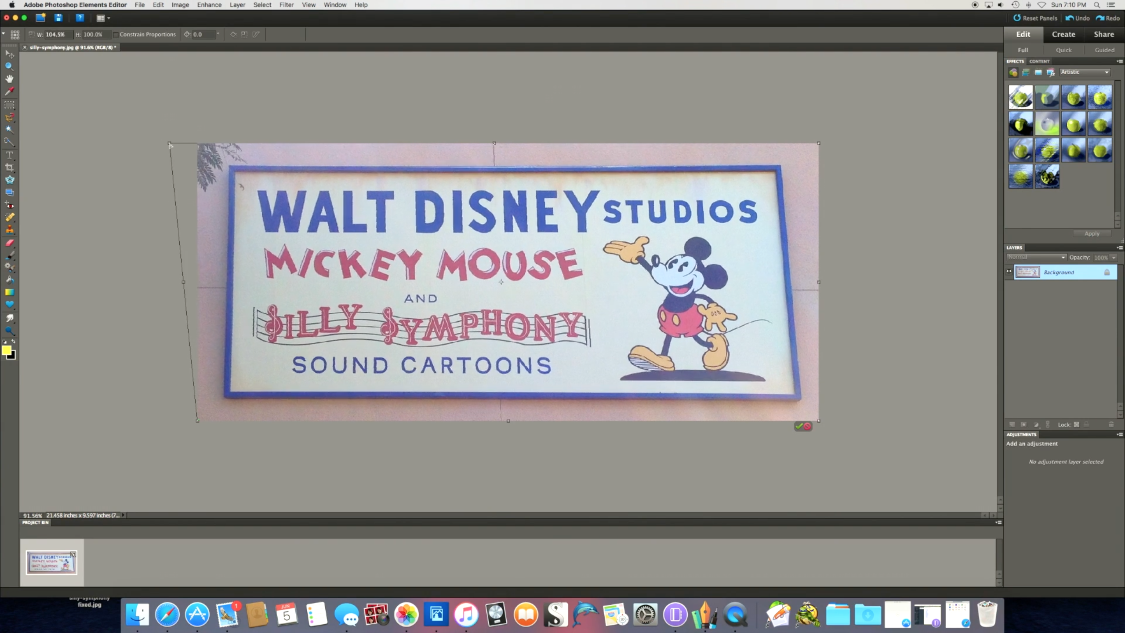Select the Cookie Cutter tool
1125x633 pixels.
click(9, 180)
